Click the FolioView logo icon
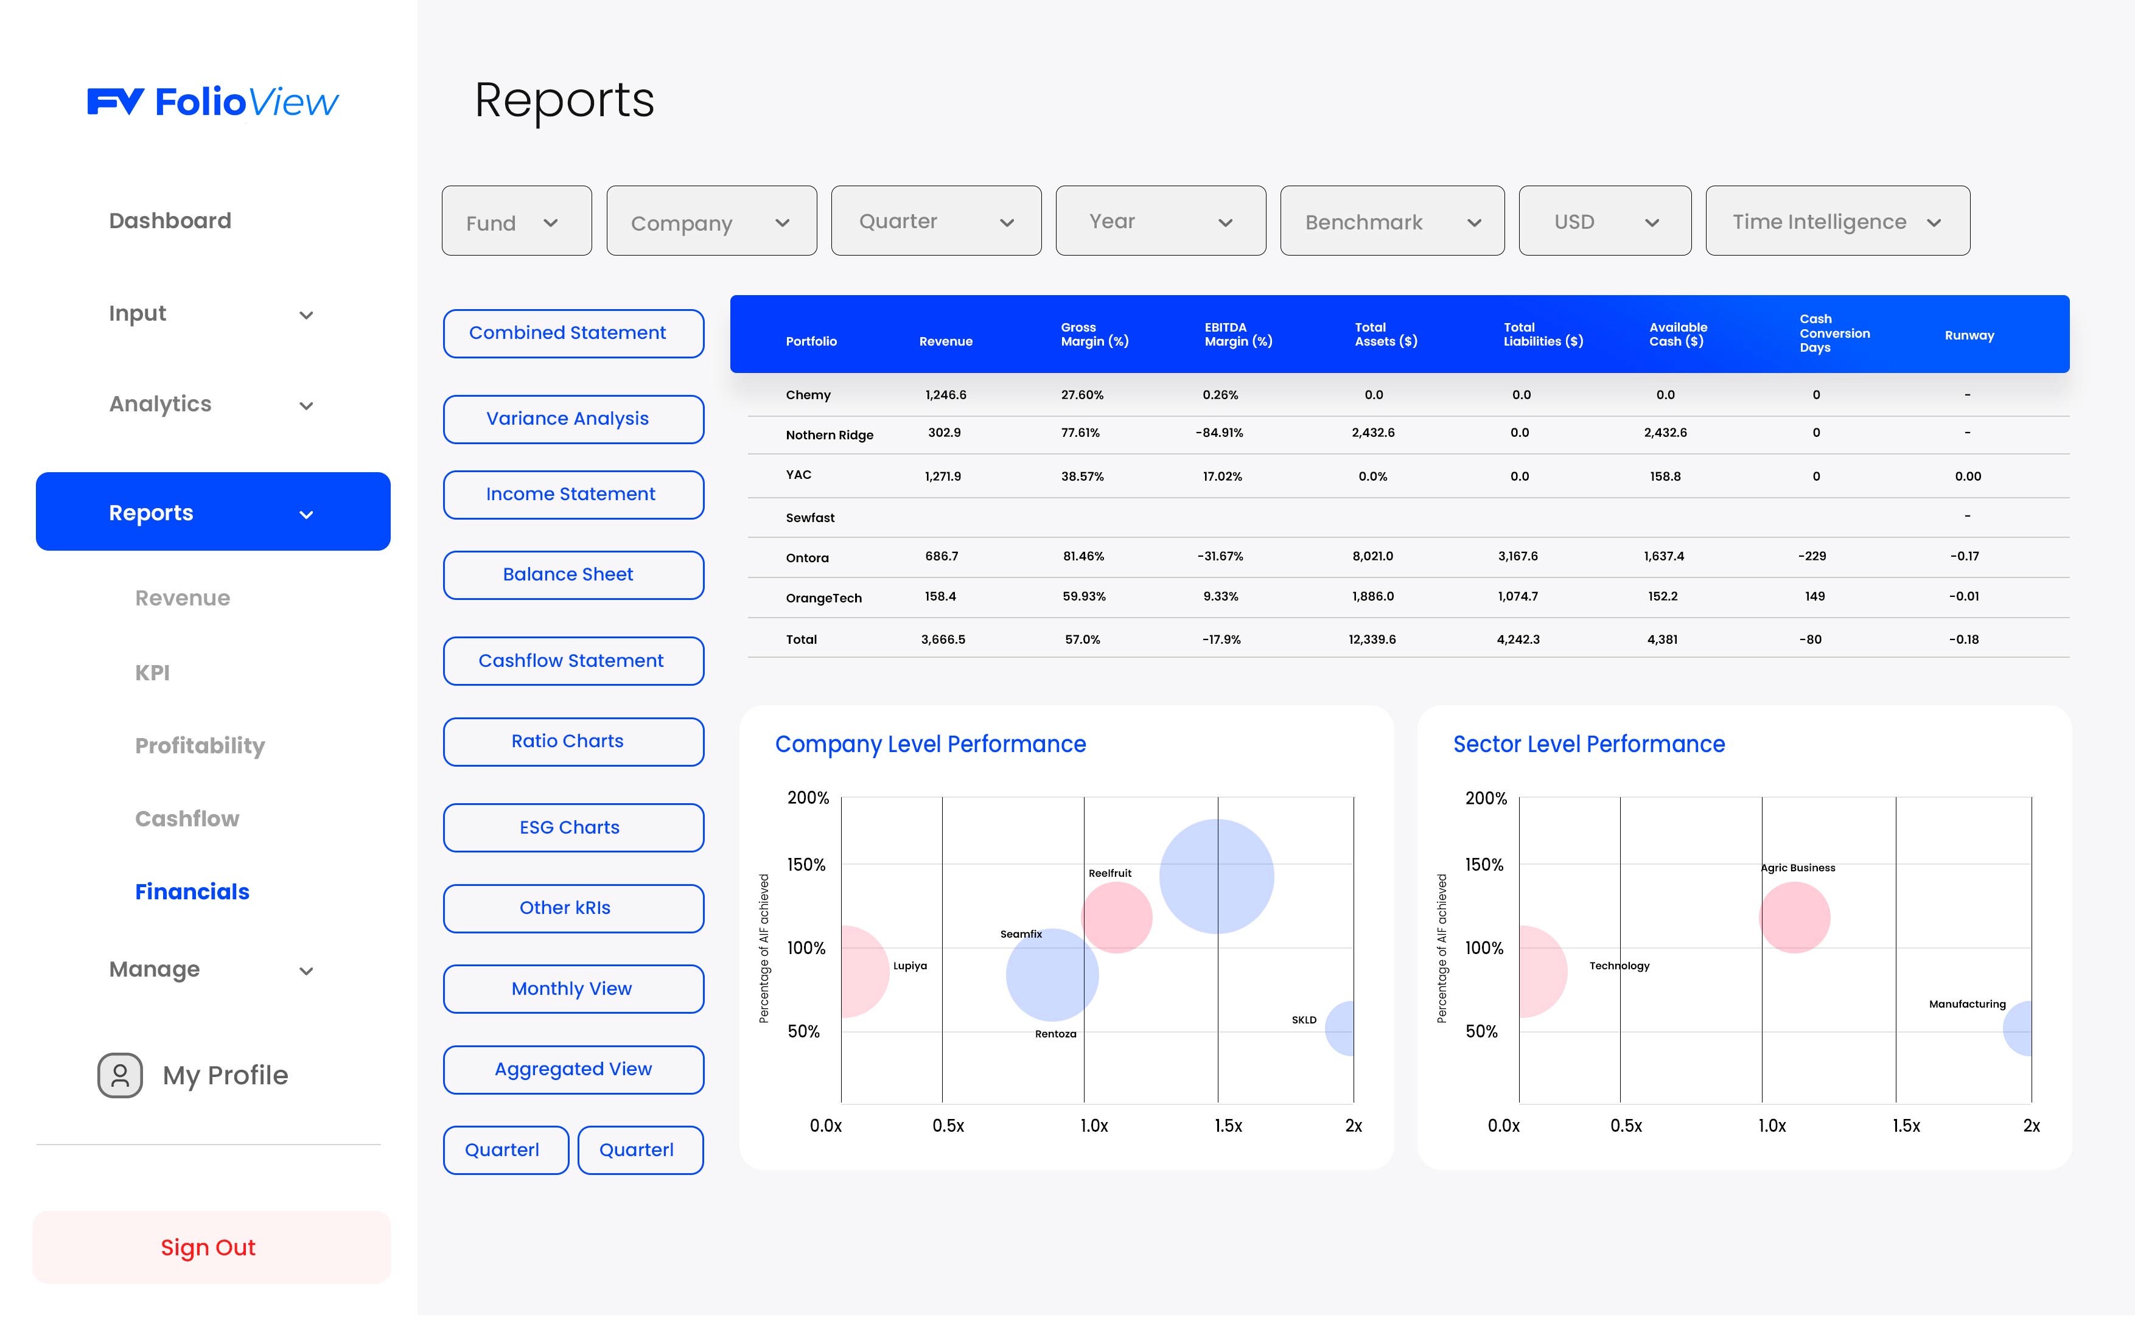This screenshot has width=2135, height=1321. (116, 102)
